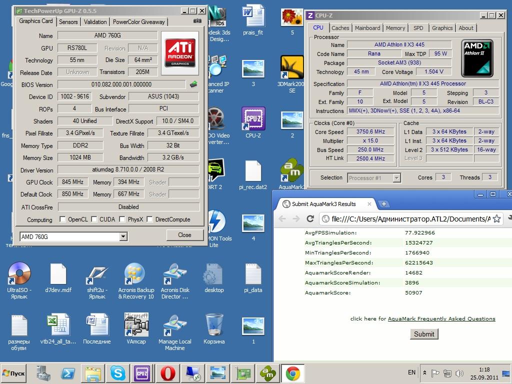Click the AMD Athlon II logo in CPU-Z
This screenshot has width=512, height=384.
pyautogui.click(x=477, y=58)
